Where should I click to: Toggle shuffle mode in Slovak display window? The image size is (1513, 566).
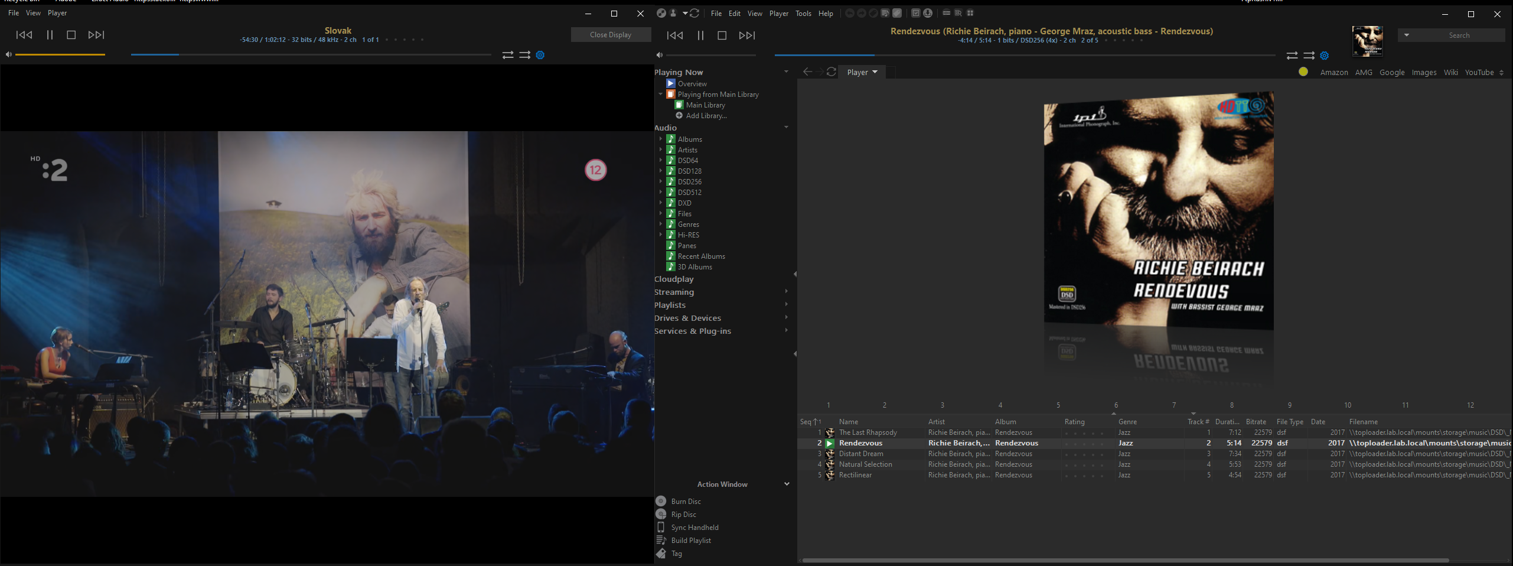tap(524, 55)
